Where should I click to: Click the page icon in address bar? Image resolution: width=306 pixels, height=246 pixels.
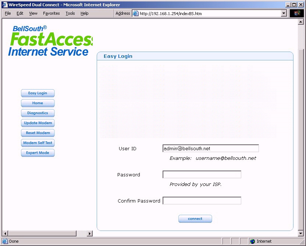pyautogui.click(x=135, y=14)
